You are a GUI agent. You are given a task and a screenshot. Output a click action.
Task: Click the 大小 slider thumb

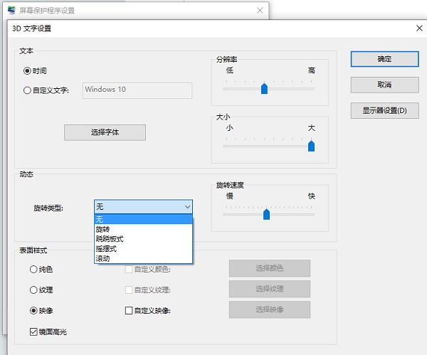click(311, 146)
